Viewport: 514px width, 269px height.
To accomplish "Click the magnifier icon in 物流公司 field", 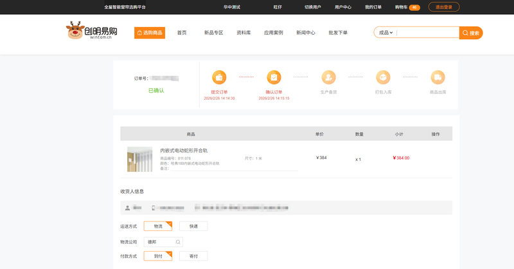I will point(178,242).
